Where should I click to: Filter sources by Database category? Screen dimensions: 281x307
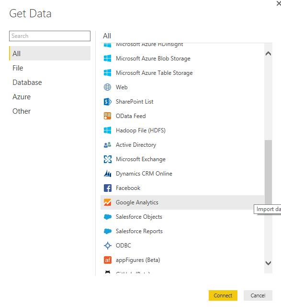pos(50,83)
